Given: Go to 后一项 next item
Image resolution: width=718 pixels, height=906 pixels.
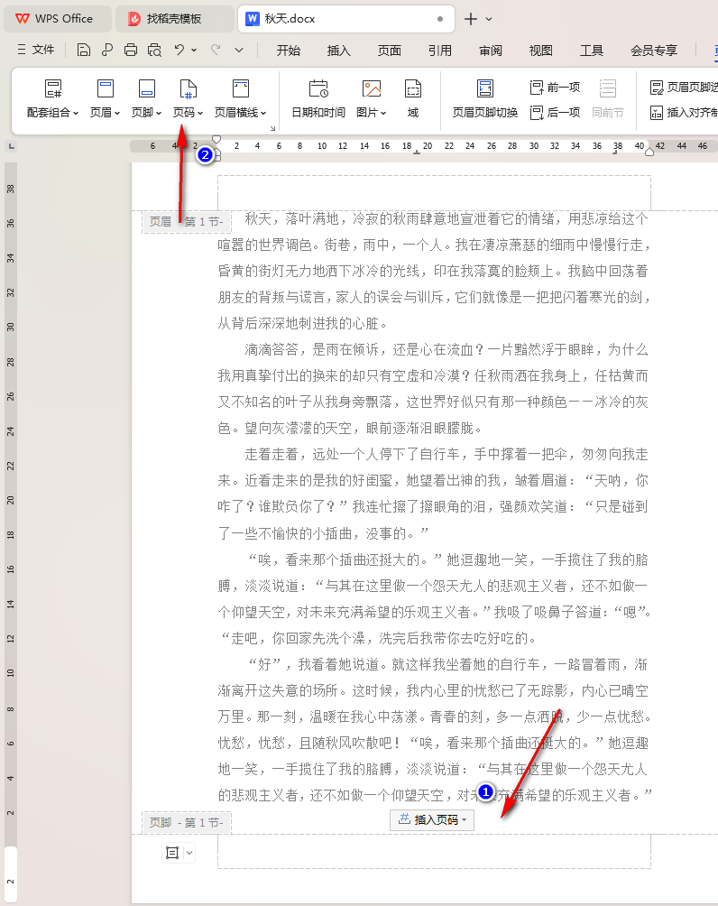Looking at the screenshot, I should pos(555,112).
